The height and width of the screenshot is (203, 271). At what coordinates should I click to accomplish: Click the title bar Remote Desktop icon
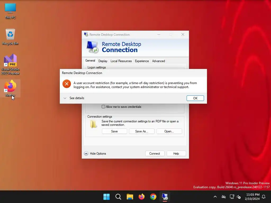86,34
